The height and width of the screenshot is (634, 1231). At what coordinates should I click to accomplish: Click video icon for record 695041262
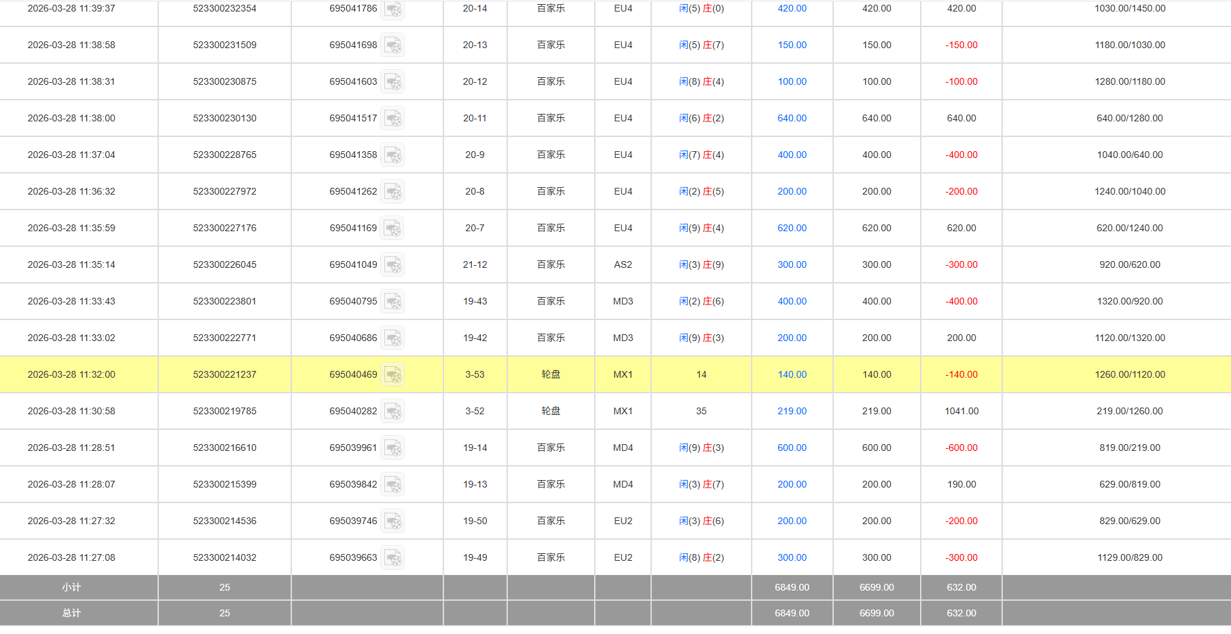(x=392, y=192)
